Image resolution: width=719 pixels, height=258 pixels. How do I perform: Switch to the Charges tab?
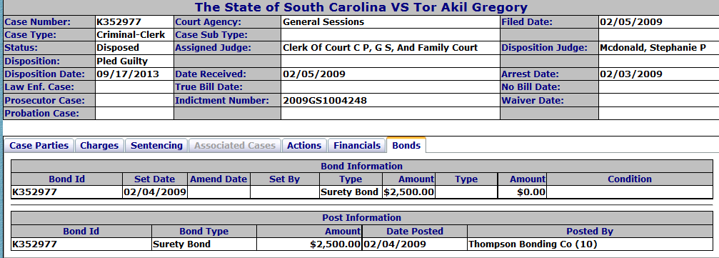[99, 146]
